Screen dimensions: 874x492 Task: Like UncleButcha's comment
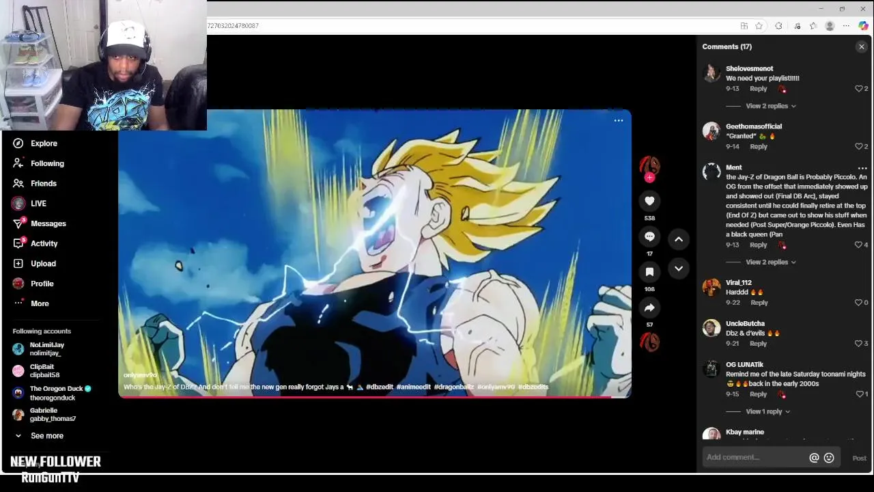pyautogui.click(x=859, y=343)
